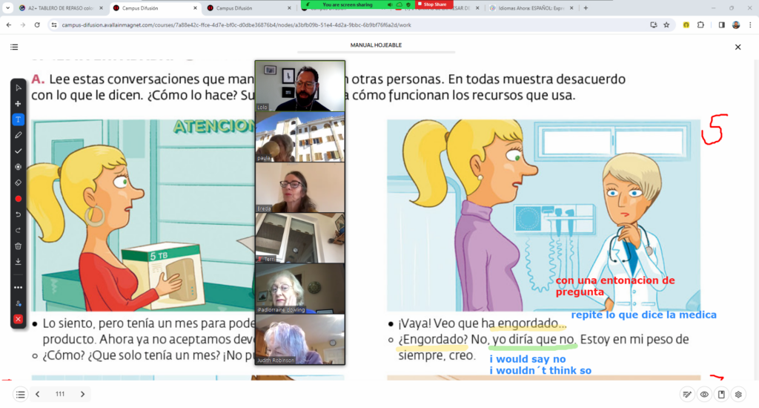Go back in browser history
The width and height of the screenshot is (759, 408).
(9, 24)
